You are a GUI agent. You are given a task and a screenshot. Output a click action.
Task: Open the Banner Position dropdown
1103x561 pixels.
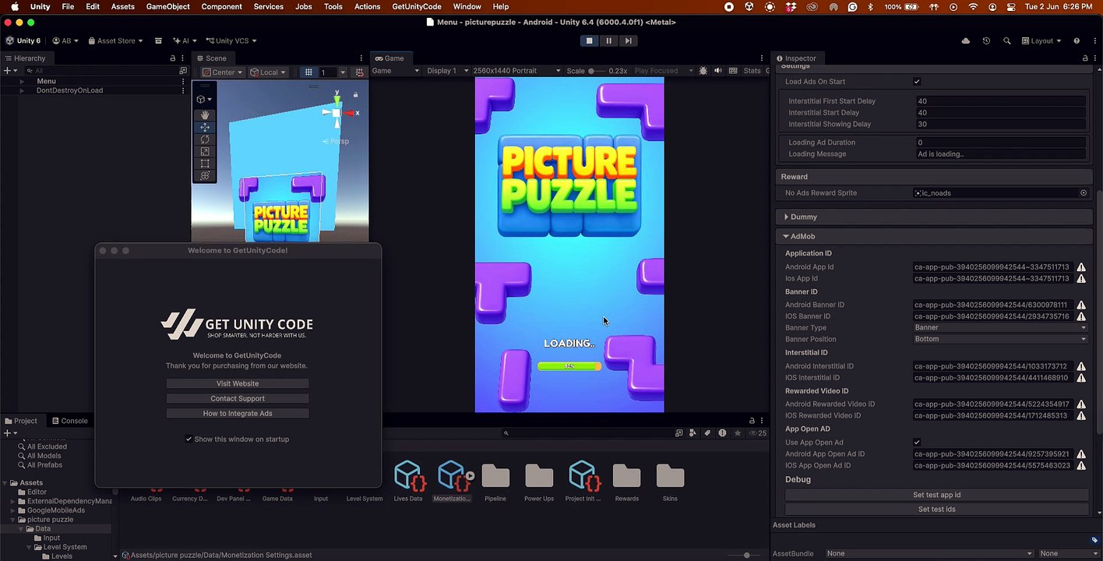pyautogui.click(x=1000, y=339)
